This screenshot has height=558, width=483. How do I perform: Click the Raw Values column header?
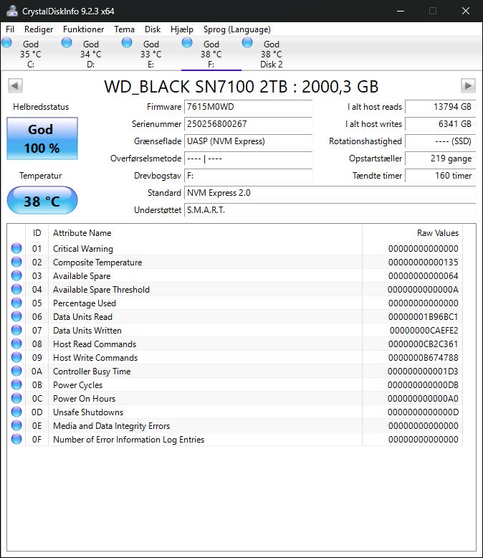coord(437,233)
